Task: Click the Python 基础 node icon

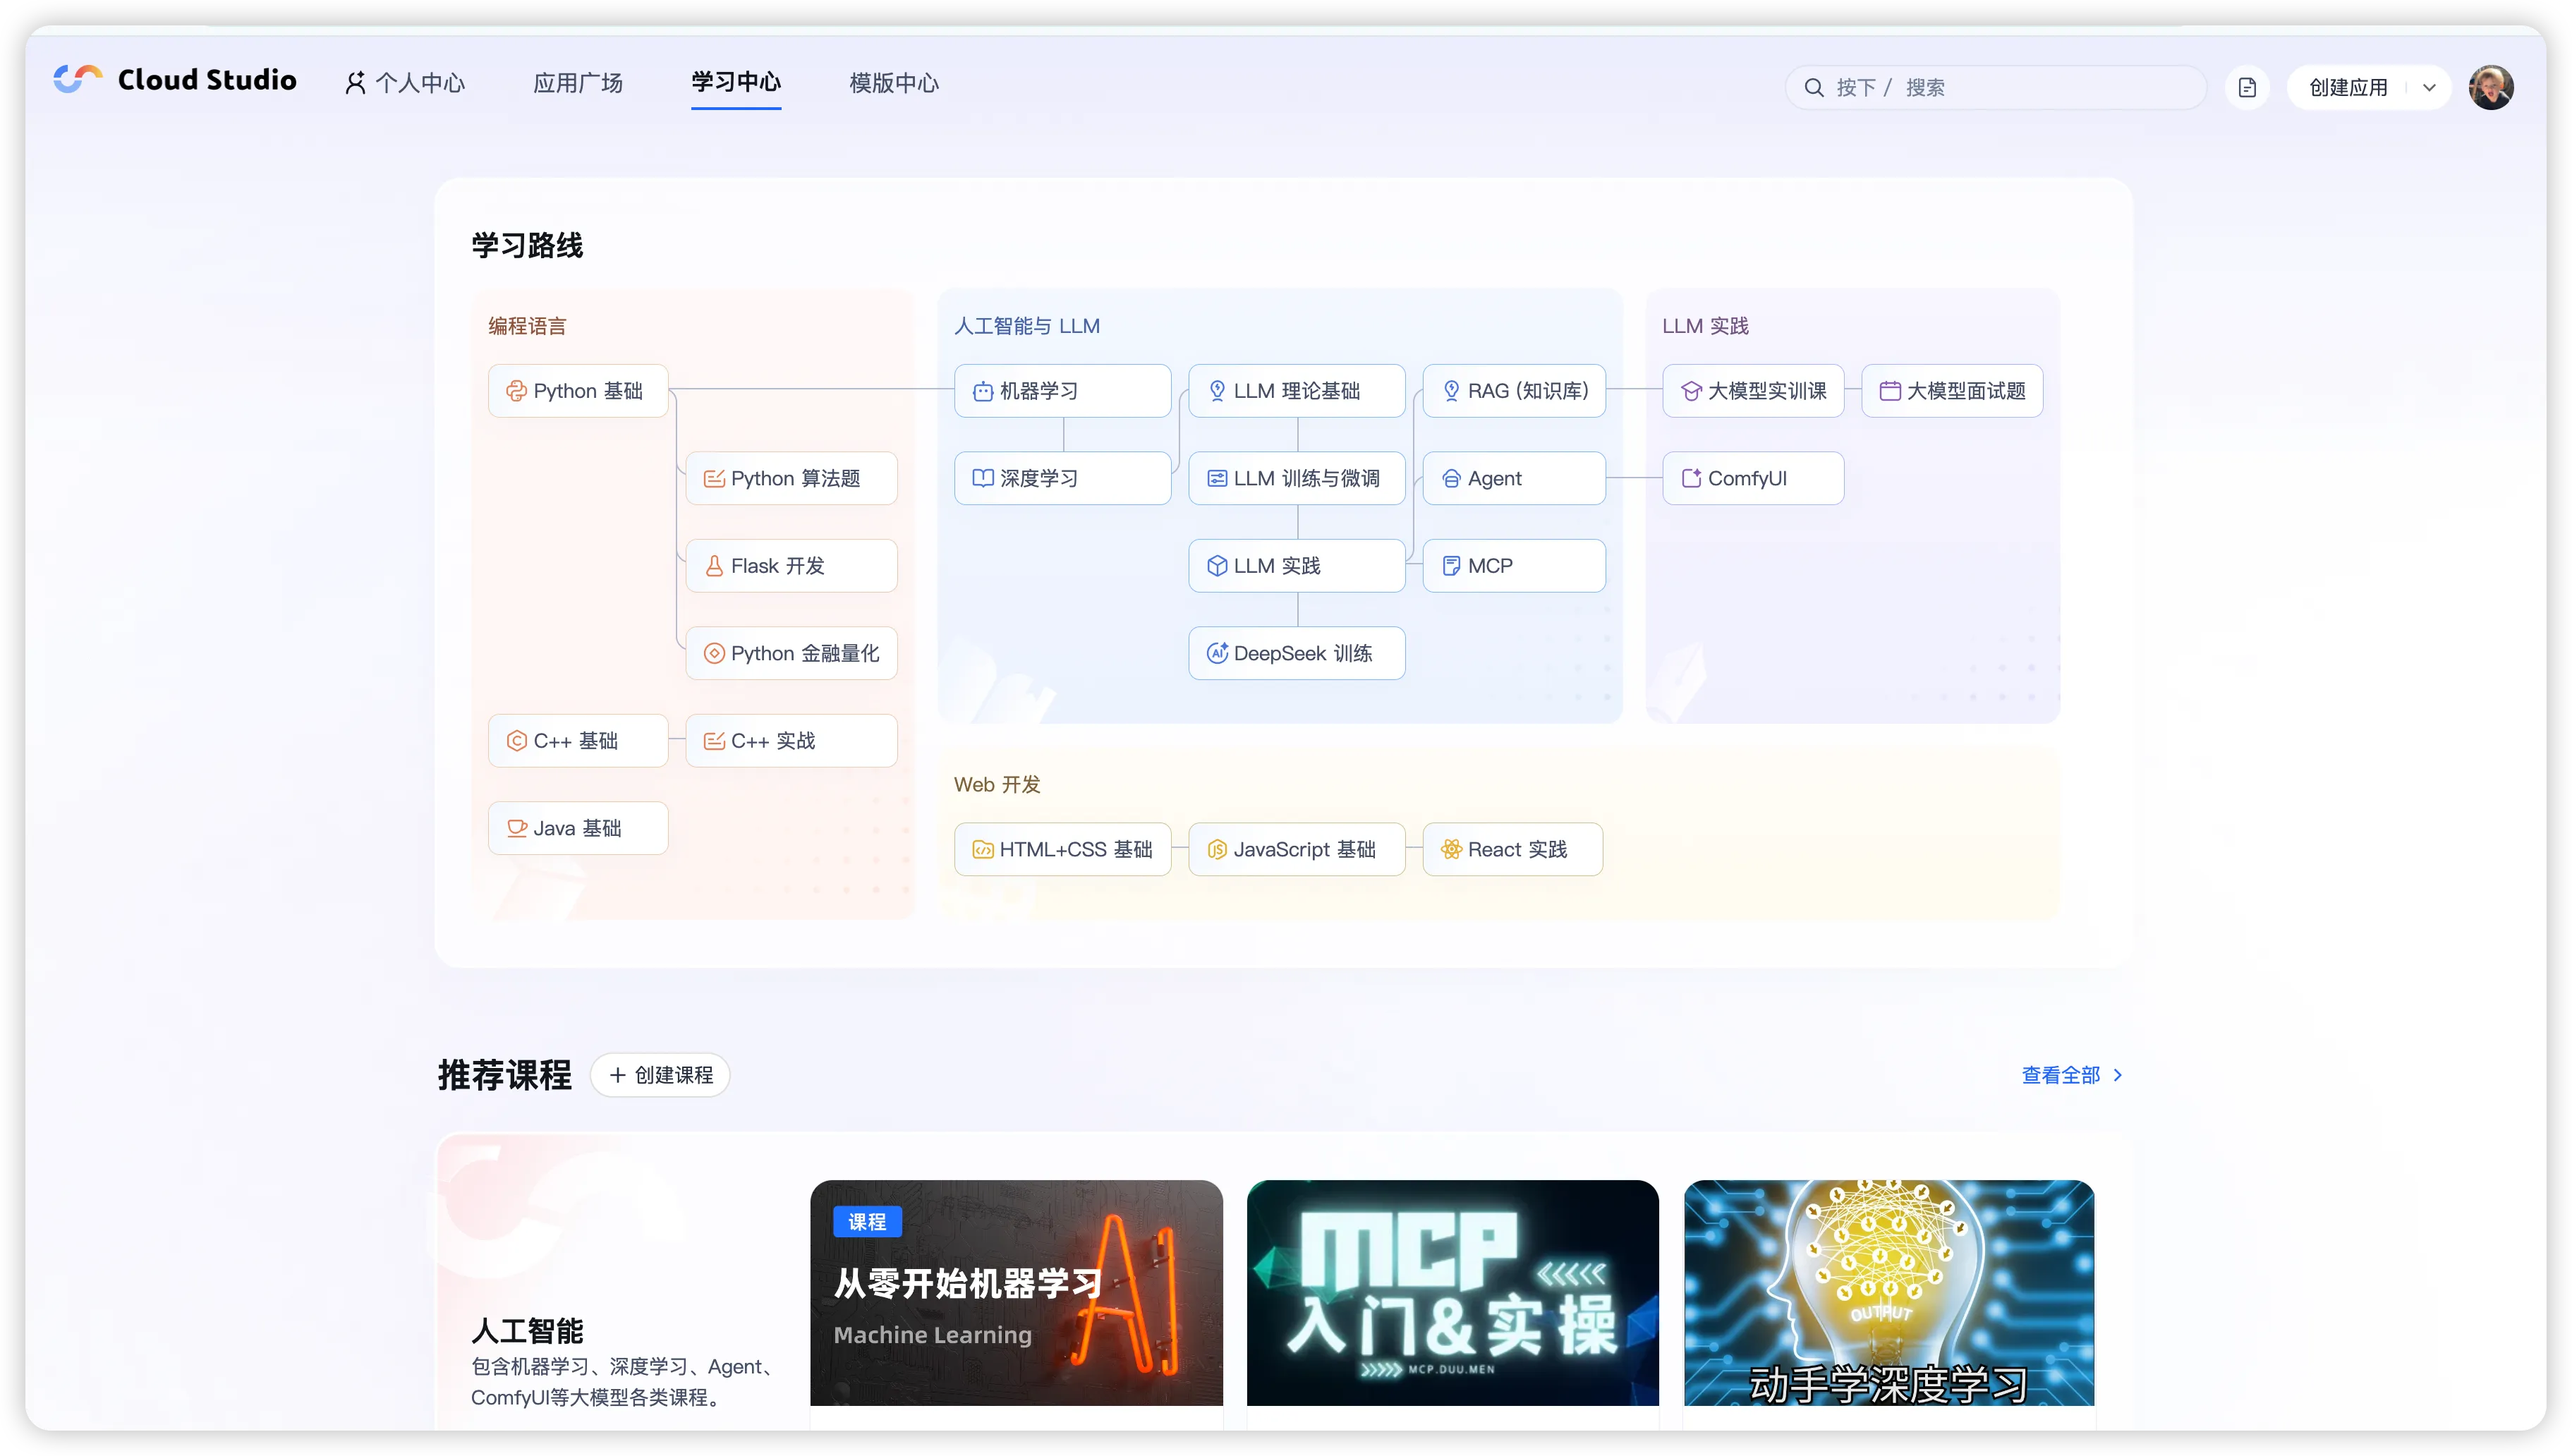Action: [x=516, y=391]
